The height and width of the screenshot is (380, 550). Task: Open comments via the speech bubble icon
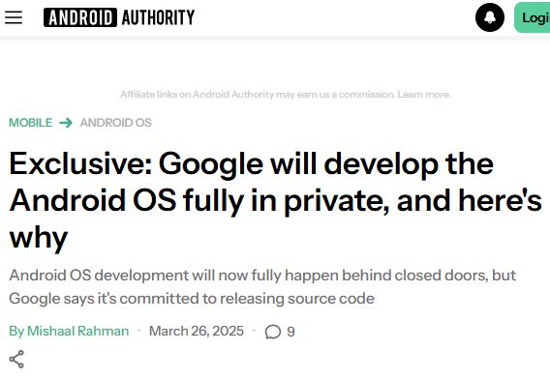click(x=273, y=332)
